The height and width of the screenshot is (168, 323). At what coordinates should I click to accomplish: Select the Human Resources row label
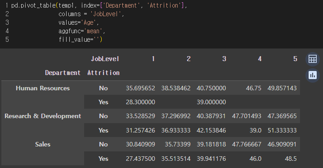(43, 88)
